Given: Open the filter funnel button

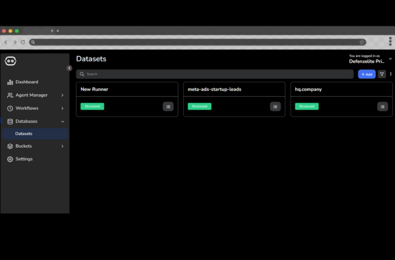Looking at the screenshot, I should (382, 74).
